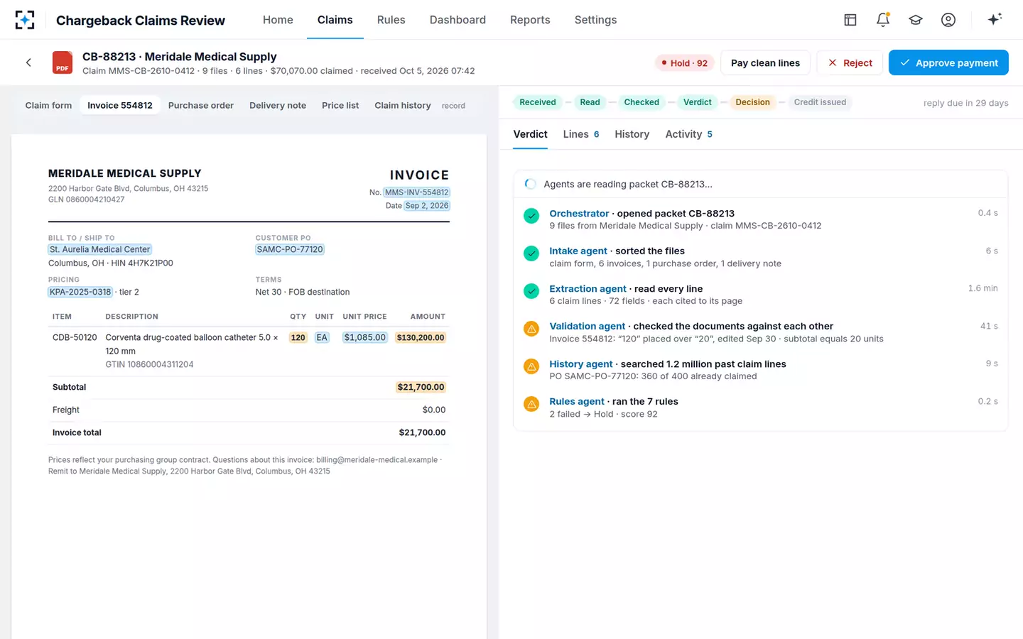
Task: Open the Claims menu
Action: tap(335, 20)
